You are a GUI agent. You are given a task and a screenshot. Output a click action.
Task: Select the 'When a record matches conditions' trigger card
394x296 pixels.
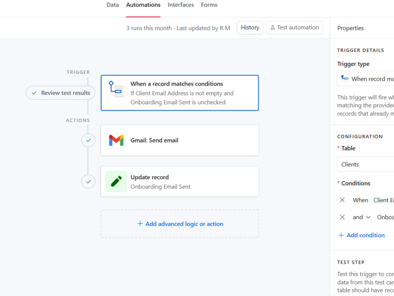coord(180,93)
